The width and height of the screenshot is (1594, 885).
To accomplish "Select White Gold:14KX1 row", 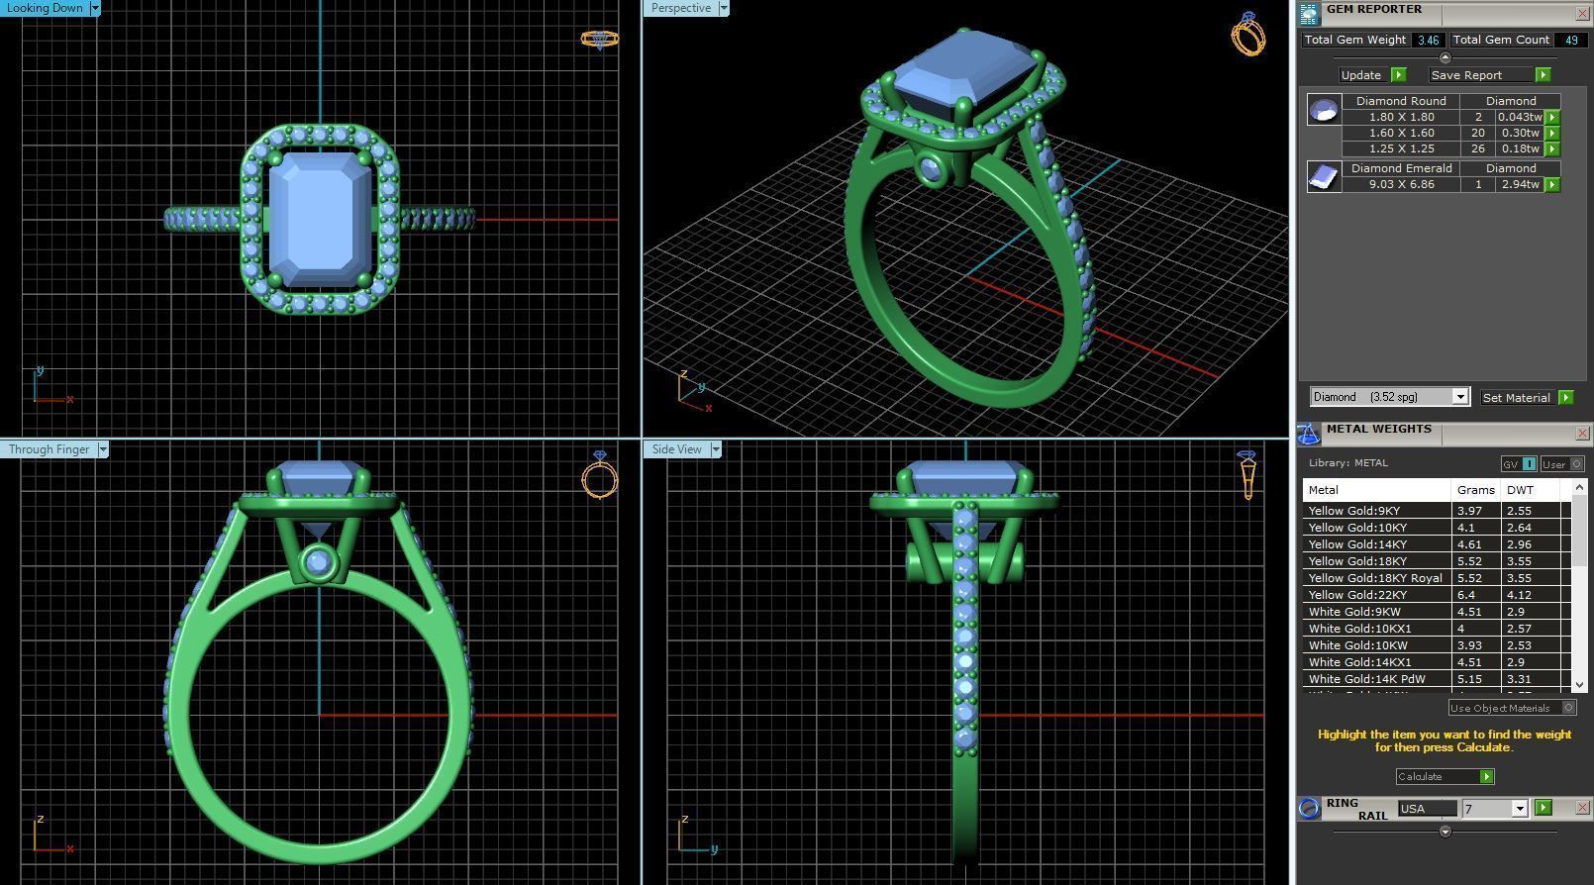I will click(1437, 662).
